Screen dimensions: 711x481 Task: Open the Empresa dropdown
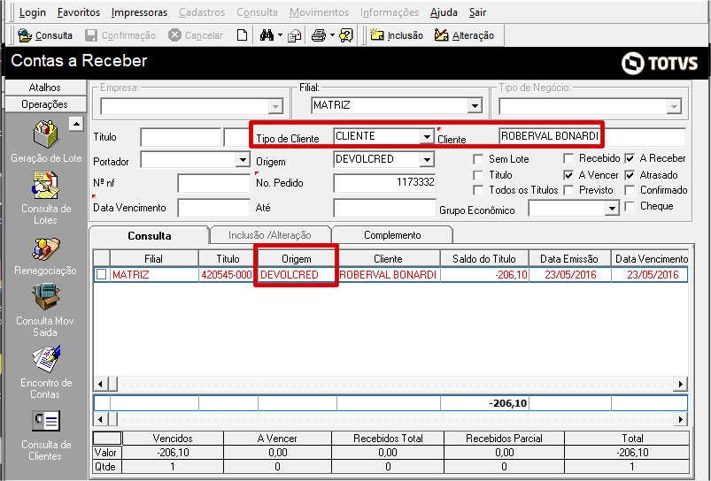[x=274, y=107]
